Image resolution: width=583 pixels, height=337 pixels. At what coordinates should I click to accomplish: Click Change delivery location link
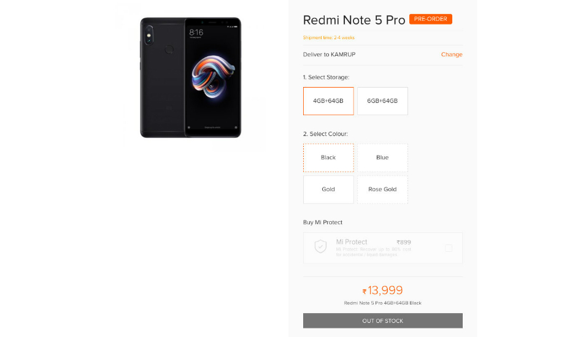(x=452, y=54)
